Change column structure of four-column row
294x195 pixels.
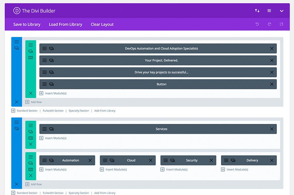(31, 169)
